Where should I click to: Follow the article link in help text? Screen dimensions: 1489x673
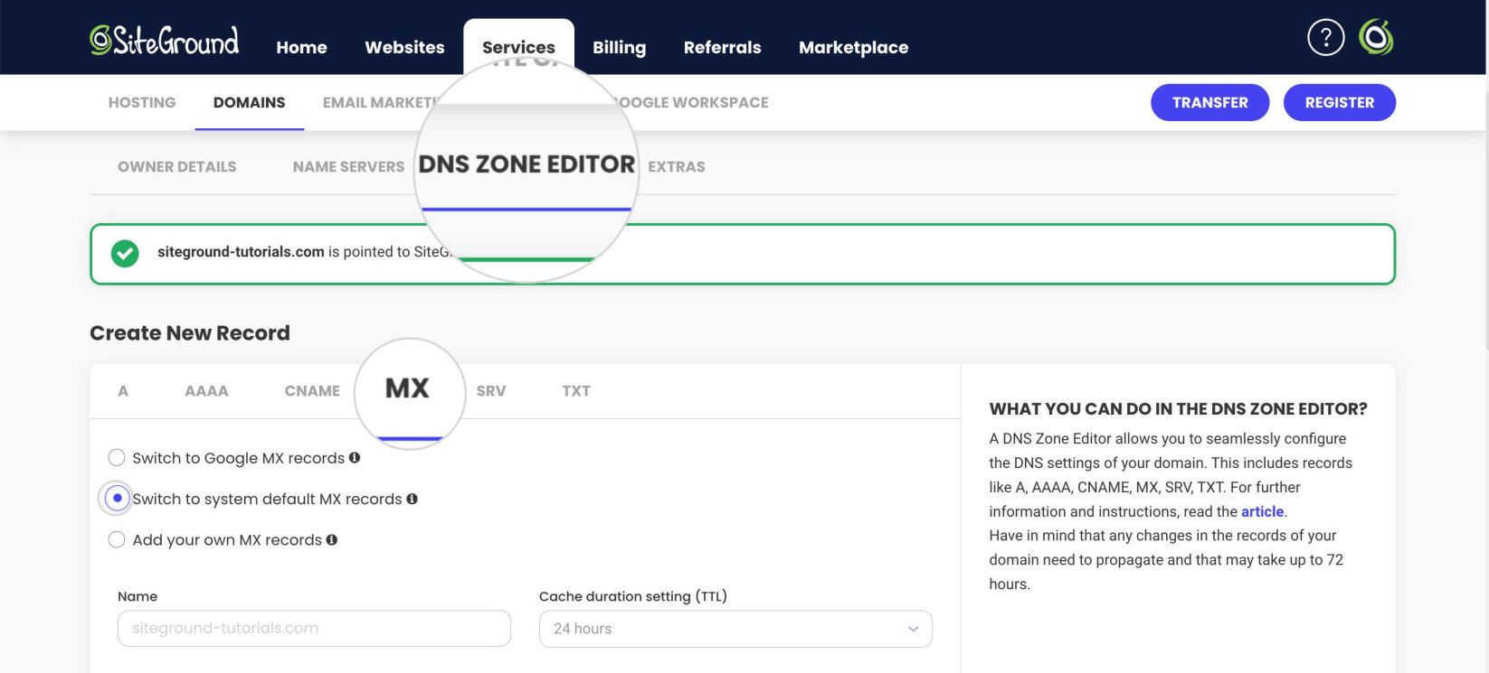(x=1262, y=511)
